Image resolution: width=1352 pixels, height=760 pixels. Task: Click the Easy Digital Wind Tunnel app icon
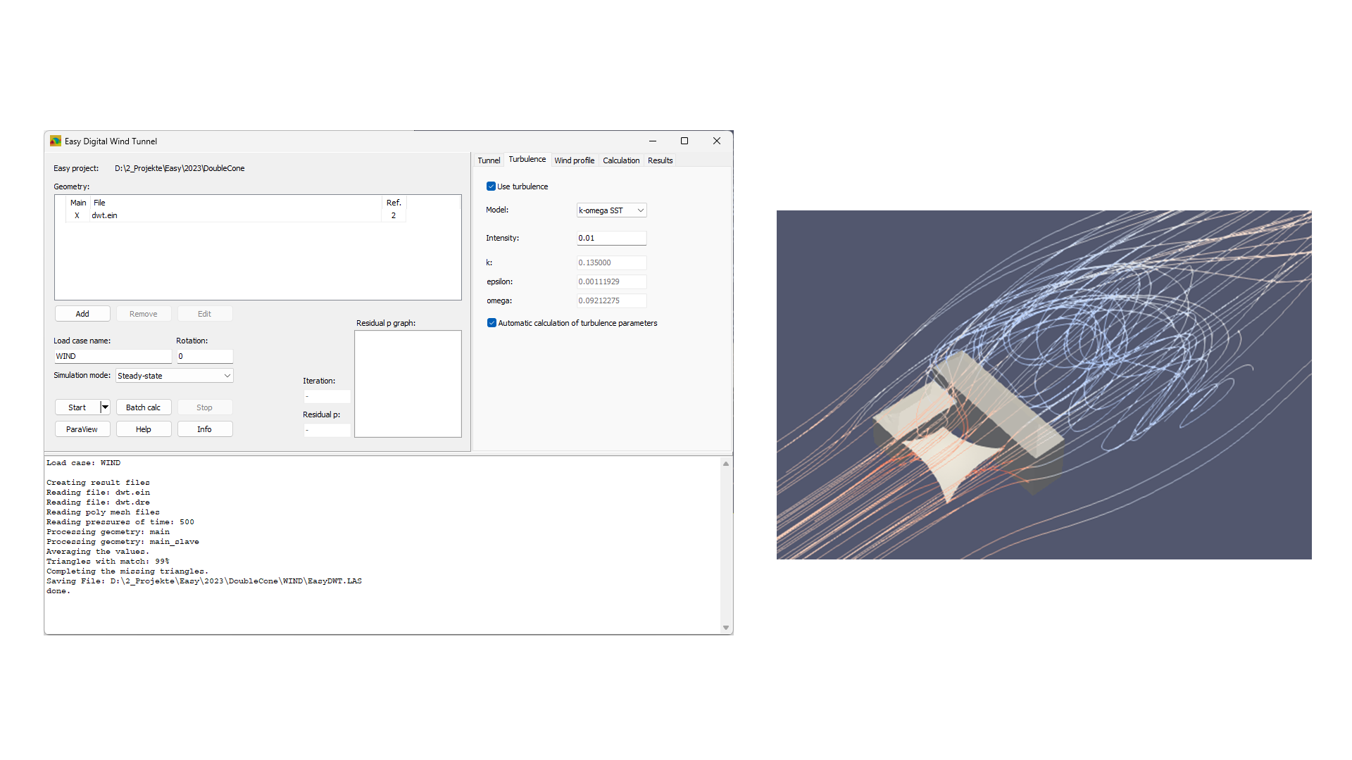[x=56, y=141]
